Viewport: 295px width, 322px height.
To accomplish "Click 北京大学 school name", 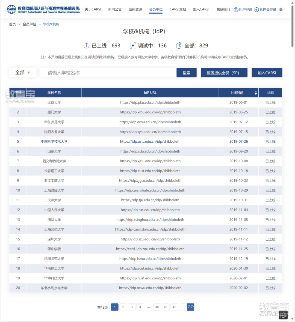I will pyautogui.click(x=54, y=103).
